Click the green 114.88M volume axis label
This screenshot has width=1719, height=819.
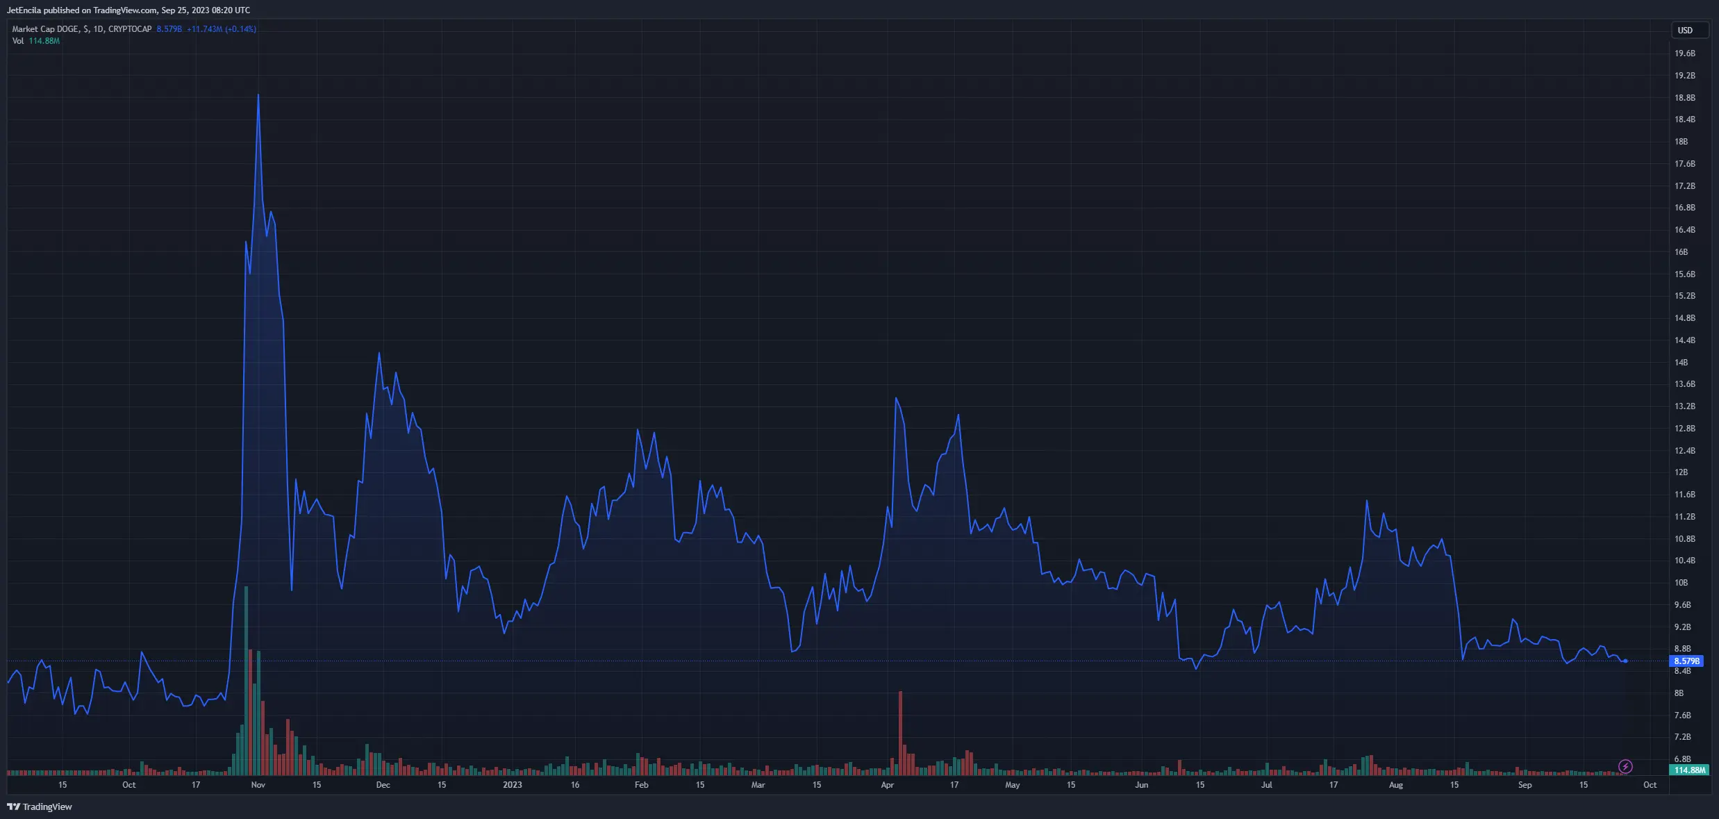[x=1688, y=770]
